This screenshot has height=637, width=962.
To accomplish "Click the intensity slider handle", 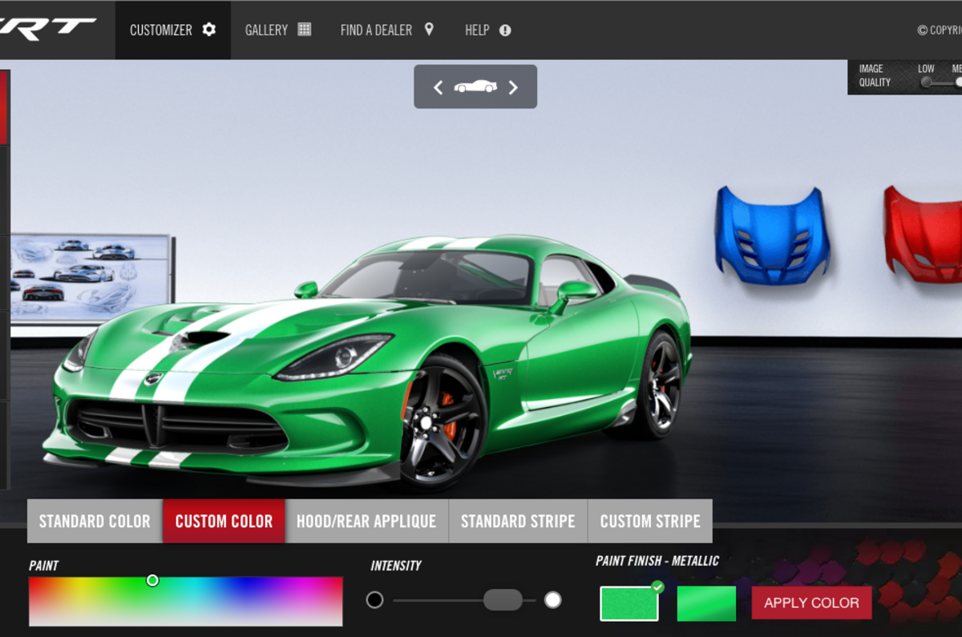I will [503, 600].
